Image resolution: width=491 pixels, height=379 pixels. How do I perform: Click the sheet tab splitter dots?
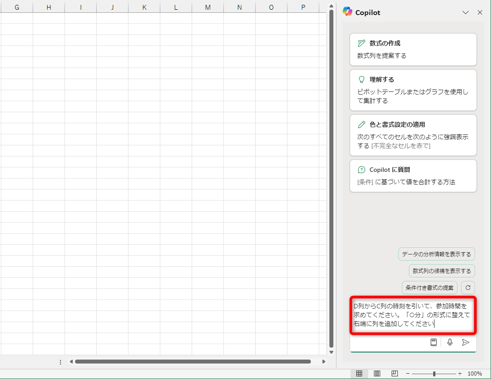point(60,362)
